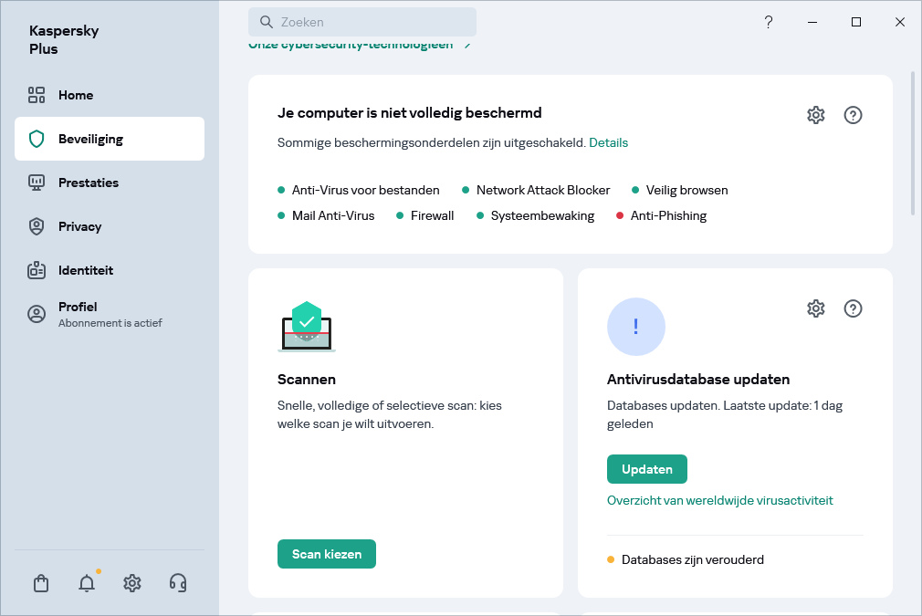The height and width of the screenshot is (616, 922).
Task: Select the Privacy section
Action: 79,226
